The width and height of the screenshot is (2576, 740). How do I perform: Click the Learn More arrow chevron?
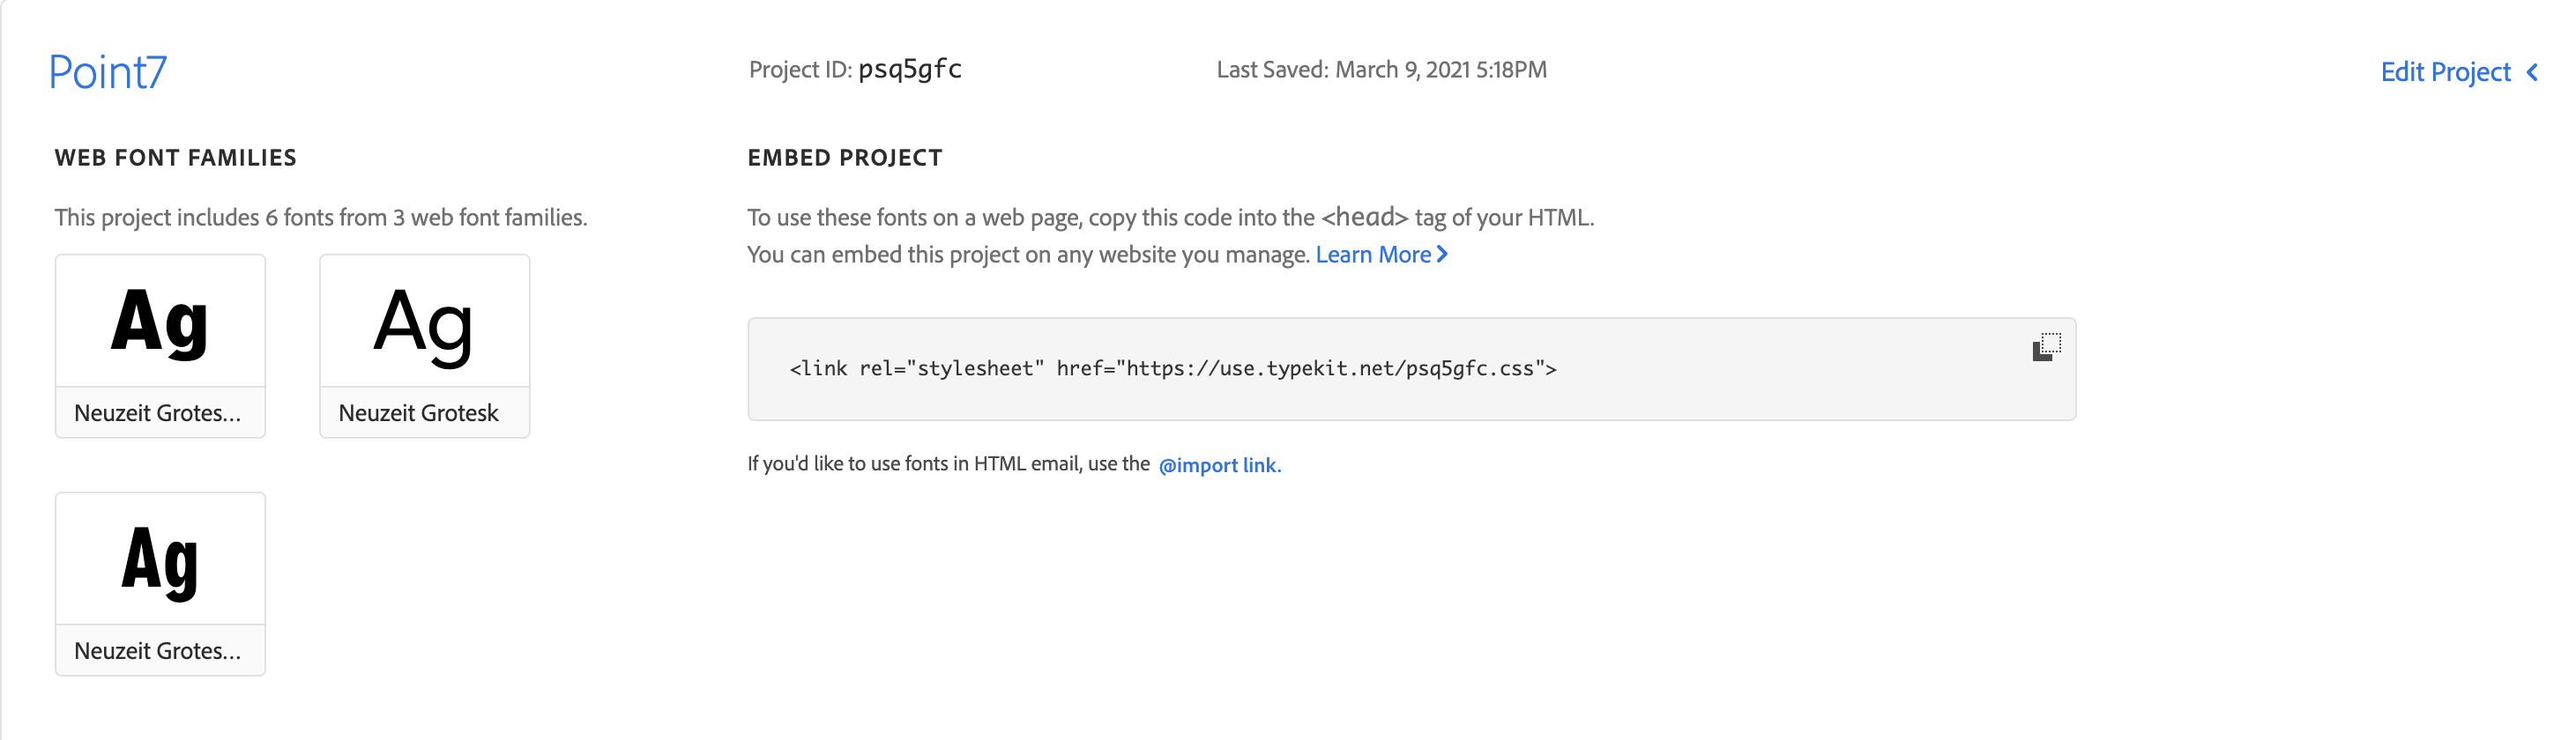(x=1442, y=255)
